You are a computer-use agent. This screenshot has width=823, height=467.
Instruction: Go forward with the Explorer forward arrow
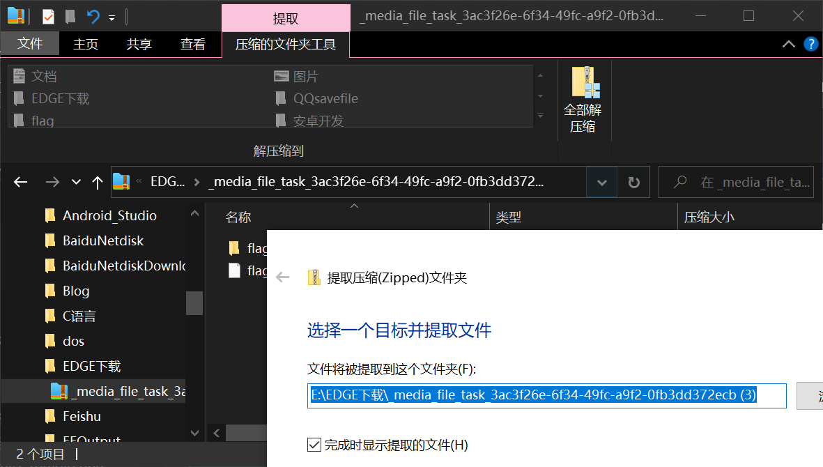52,182
